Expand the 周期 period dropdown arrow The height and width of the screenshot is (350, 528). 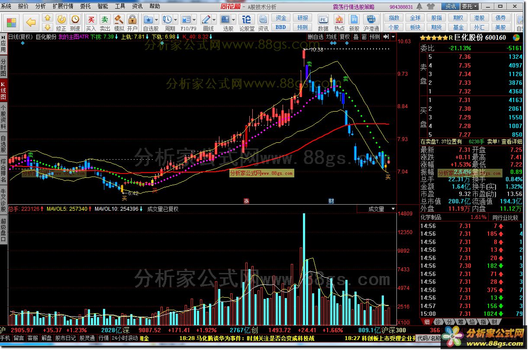point(175,19)
